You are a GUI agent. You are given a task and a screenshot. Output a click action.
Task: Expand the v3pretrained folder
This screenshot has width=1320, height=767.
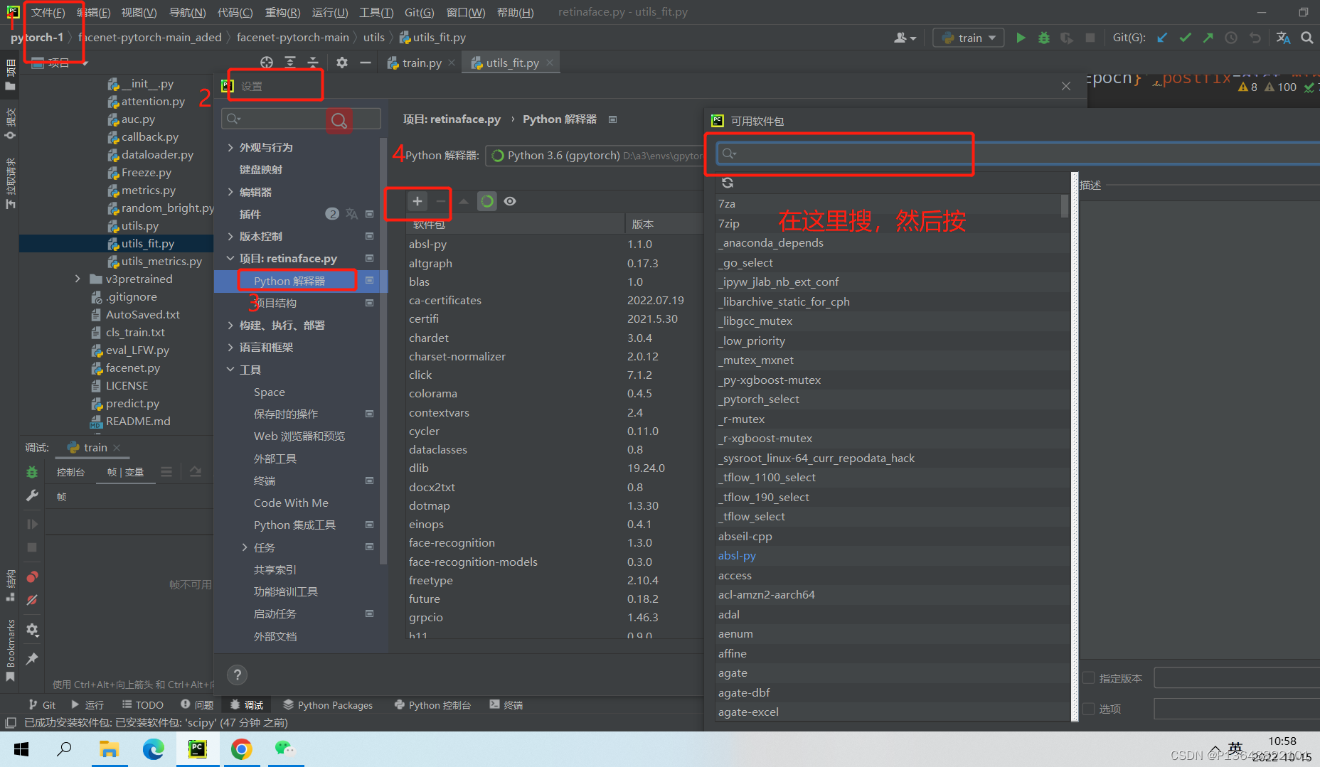(78, 279)
